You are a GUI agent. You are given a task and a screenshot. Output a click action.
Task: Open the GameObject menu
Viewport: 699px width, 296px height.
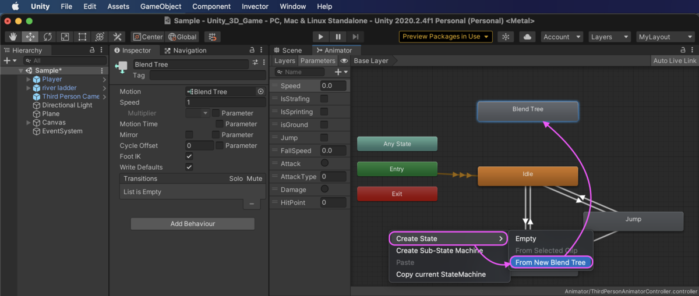pos(161,6)
